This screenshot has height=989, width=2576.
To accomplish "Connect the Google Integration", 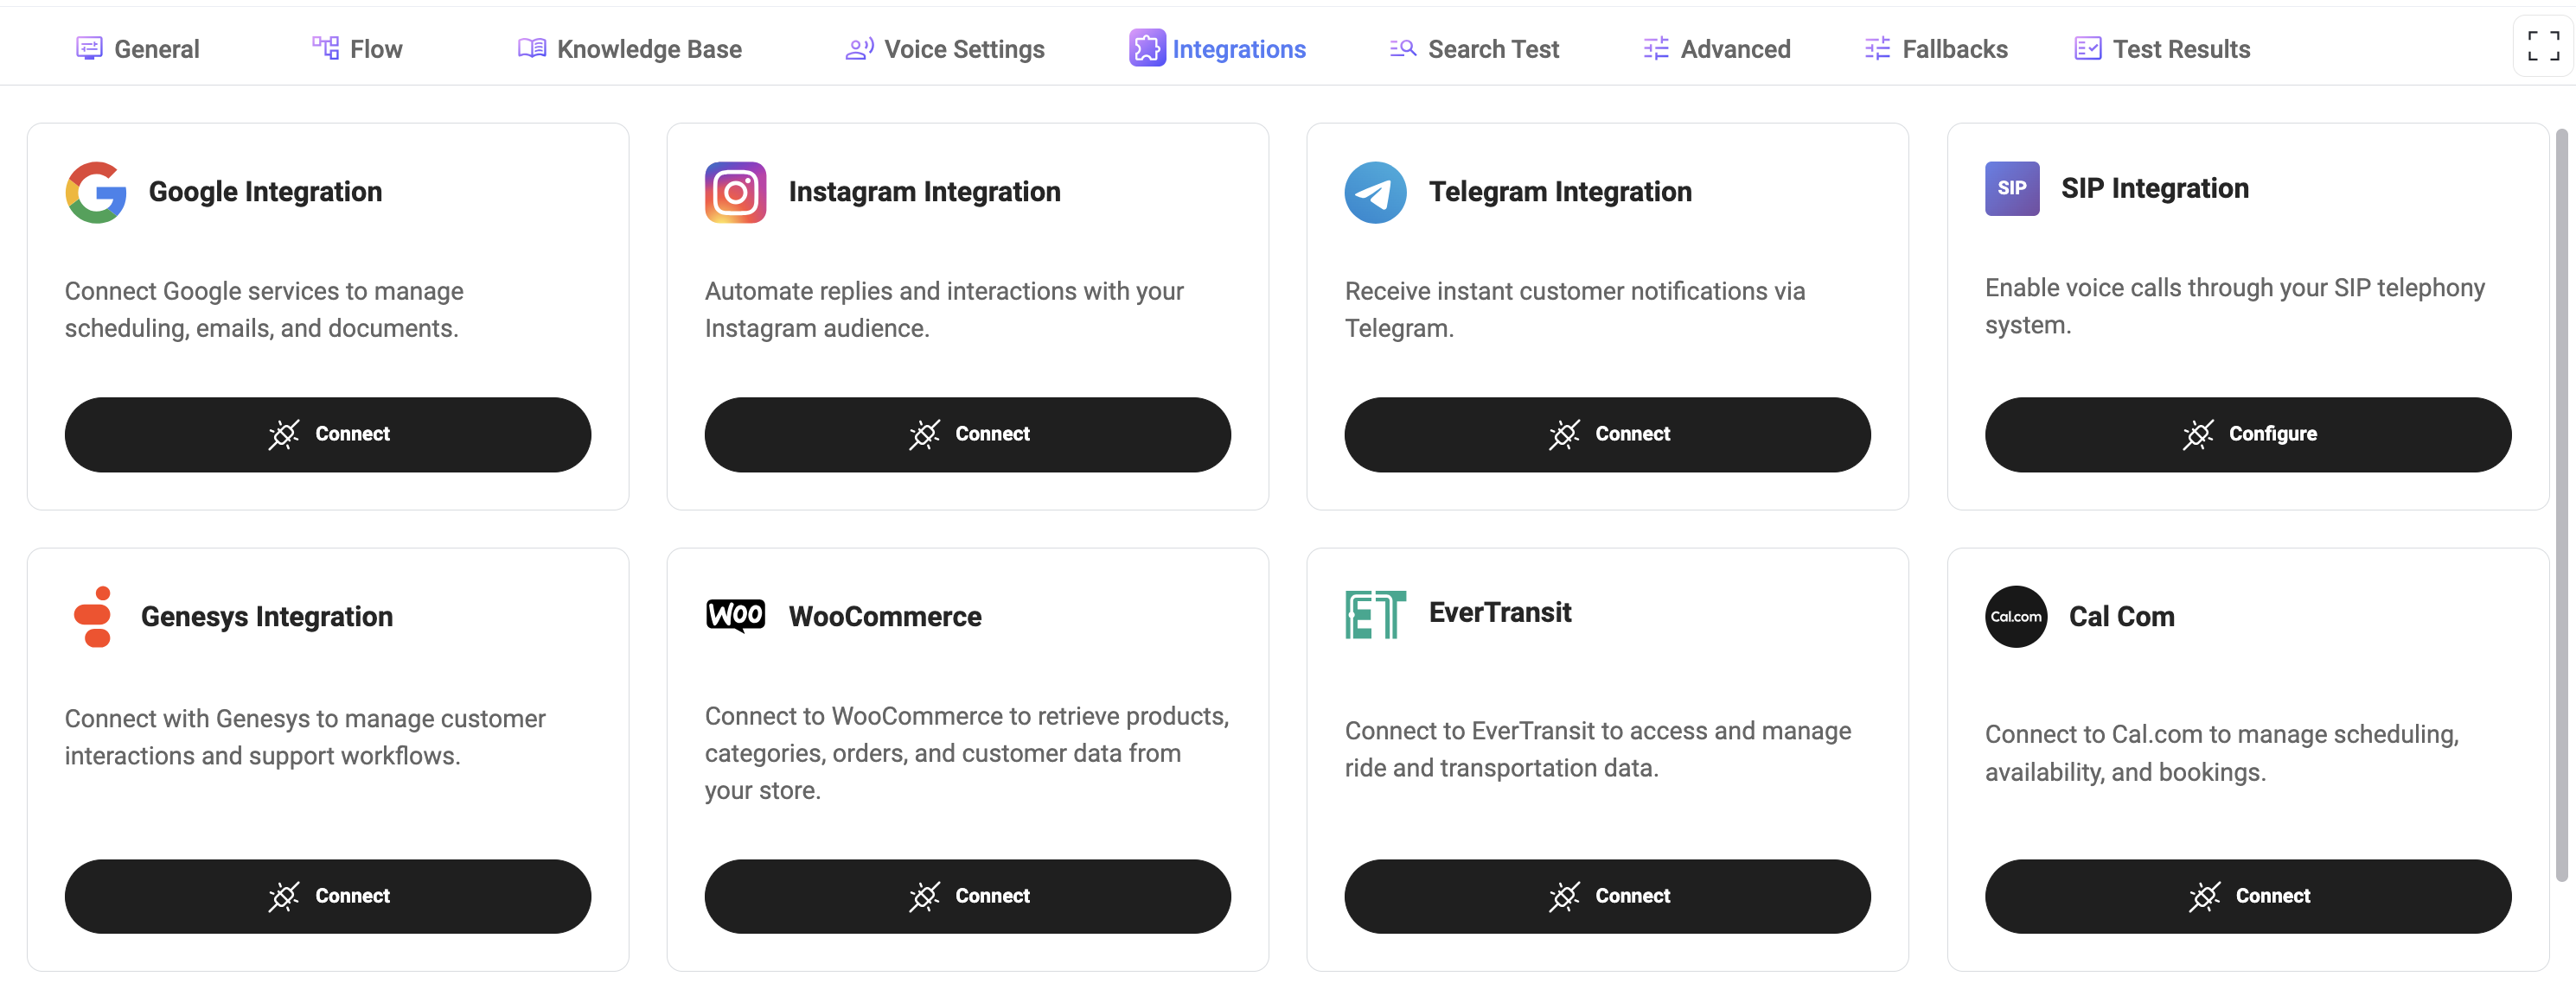I will pyautogui.click(x=328, y=434).
